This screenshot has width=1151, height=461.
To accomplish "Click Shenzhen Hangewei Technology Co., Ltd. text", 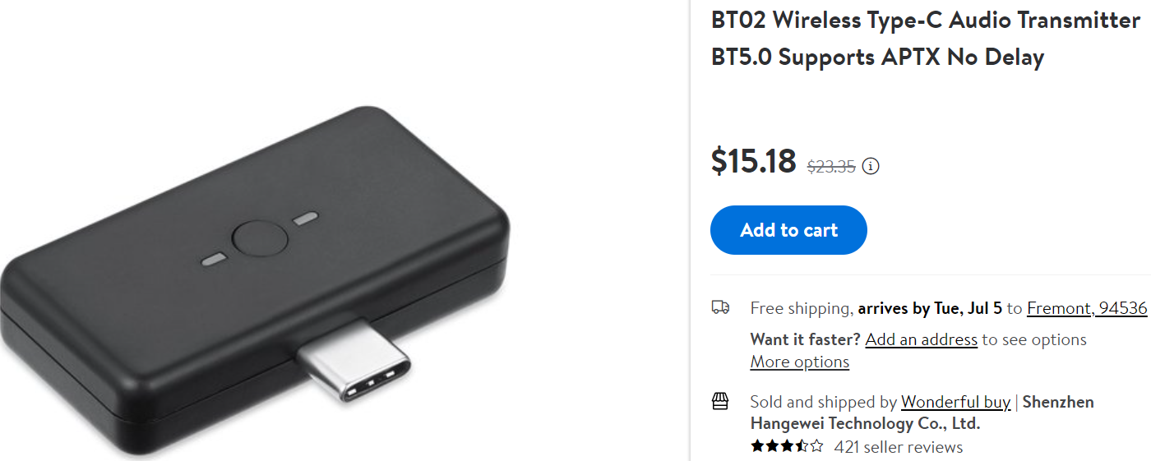I will coord(922,413).
